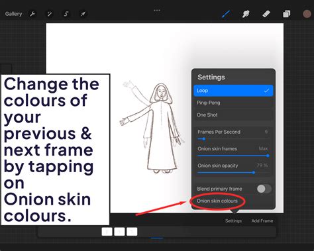The image size is (314, 251).
Task: Adjust the Onion skin frames slider
Action: (x=233, y=156)
